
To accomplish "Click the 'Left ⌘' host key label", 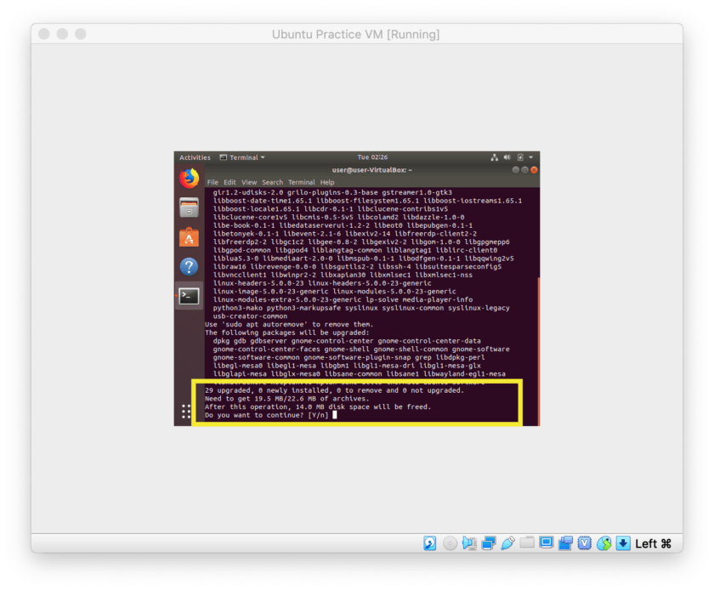I will [x=653, y=543].
